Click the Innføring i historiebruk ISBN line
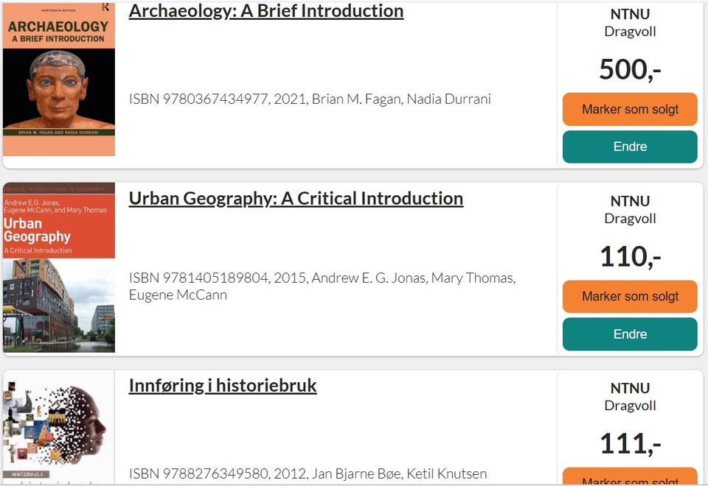This screenshot has width=708, height=486. pyautogui.click(x=308, y=474)
